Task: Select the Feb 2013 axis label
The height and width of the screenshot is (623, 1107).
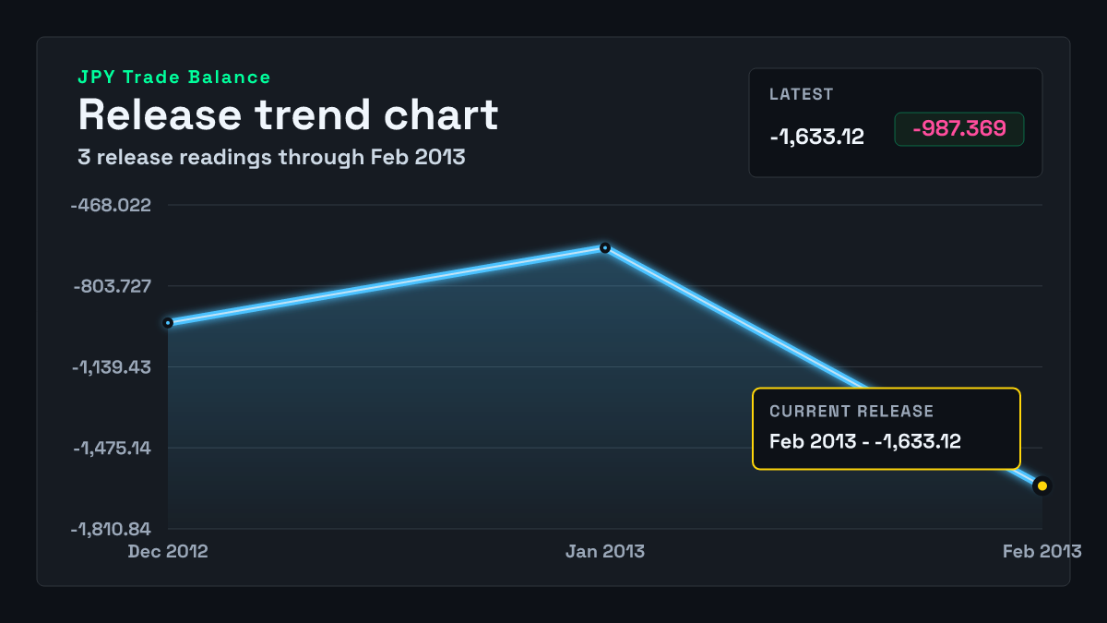Action: (1042, 552)
